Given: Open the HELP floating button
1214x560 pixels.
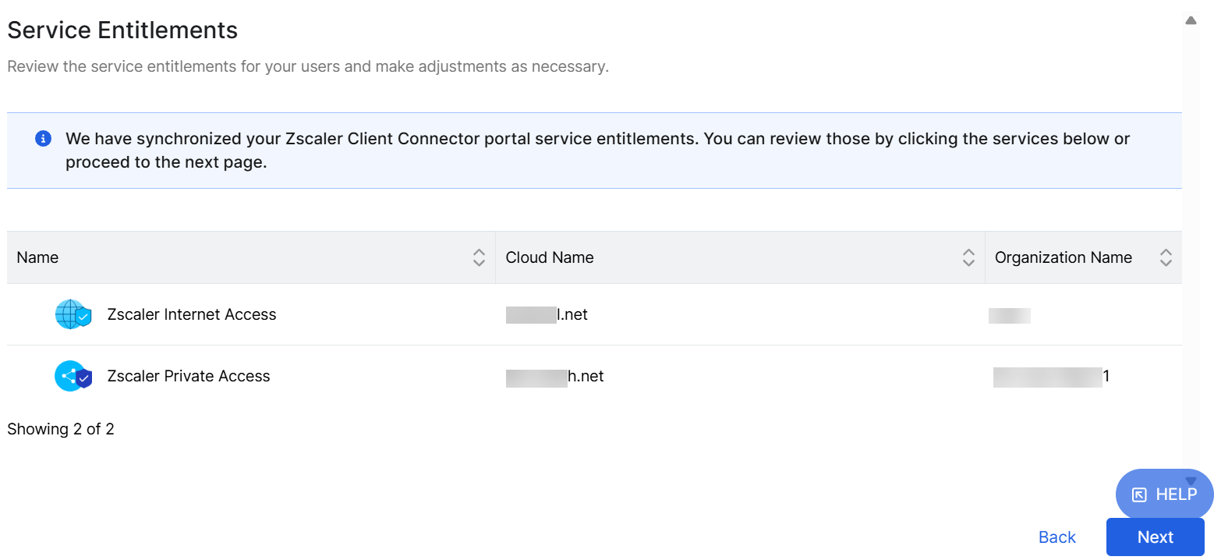Looking at the screenshot, I should click(x=1165, y=494).
